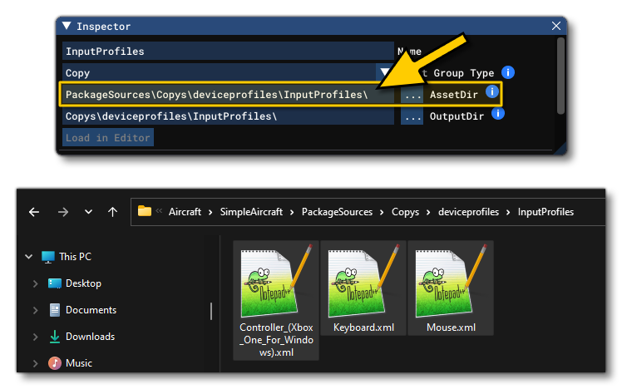
Task: Click the Keyboard.xml file name
Action: point(363,327)
